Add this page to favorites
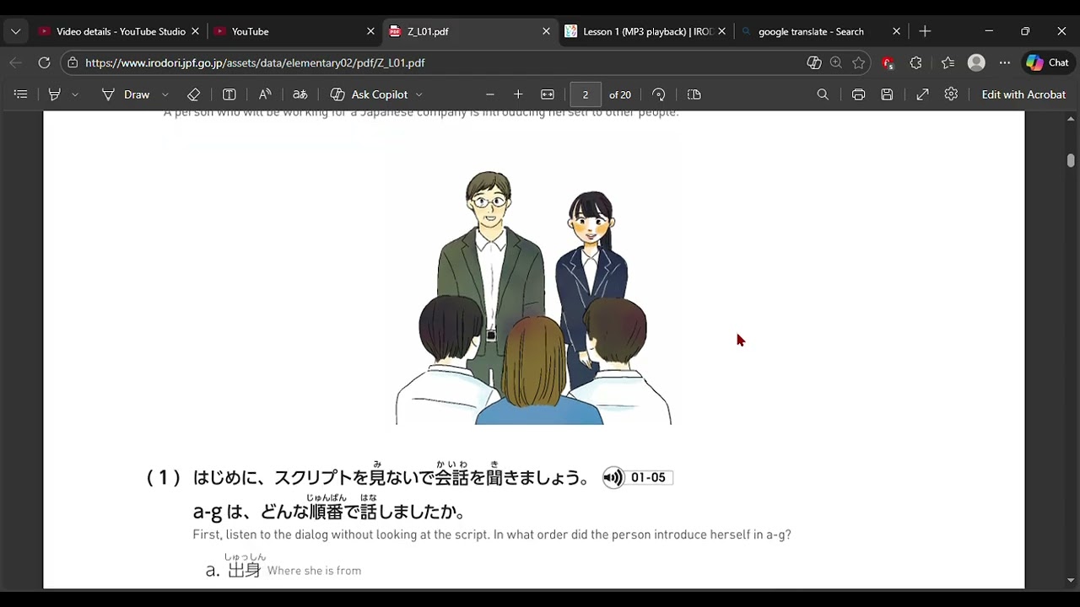This screenshot has width=1080, height=607. coord(858,62)
